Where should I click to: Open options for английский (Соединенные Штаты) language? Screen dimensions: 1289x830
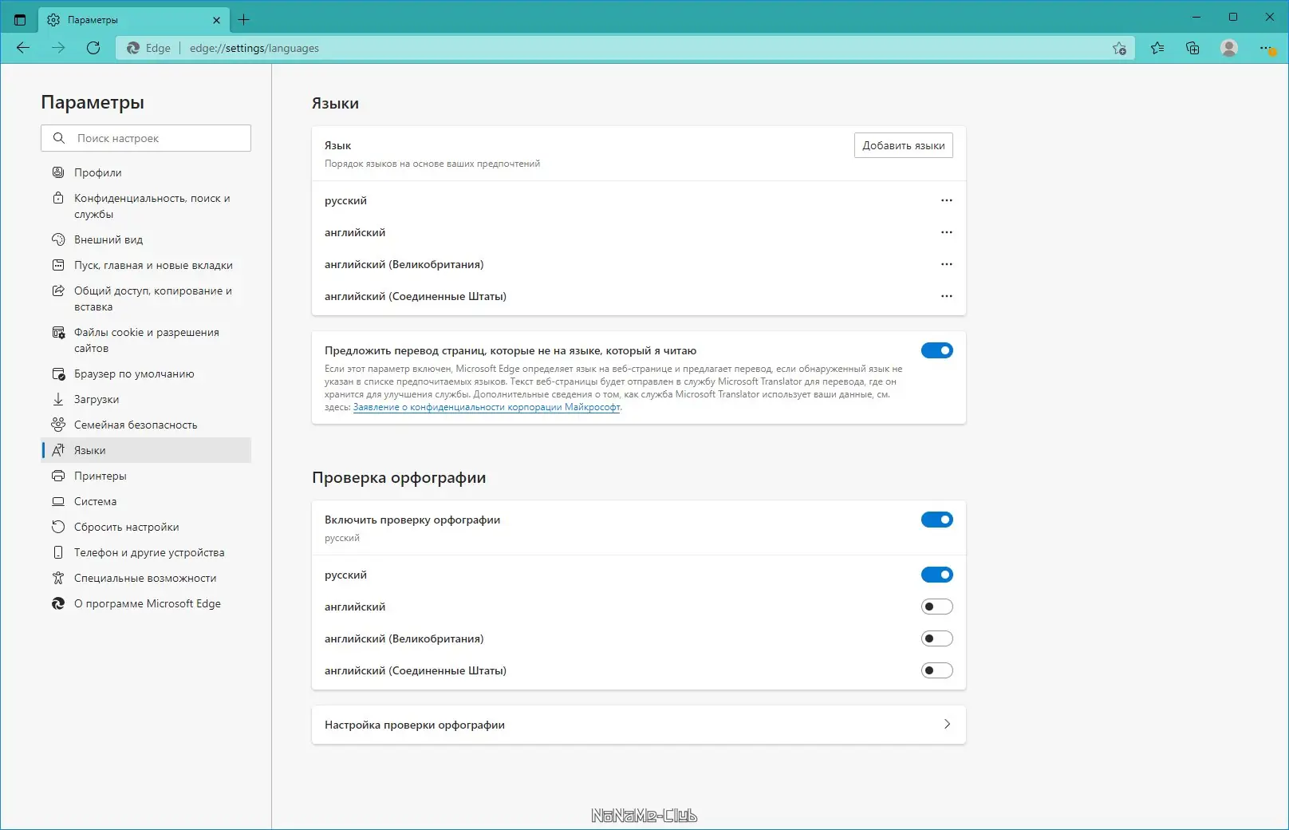tap(947, 296)
